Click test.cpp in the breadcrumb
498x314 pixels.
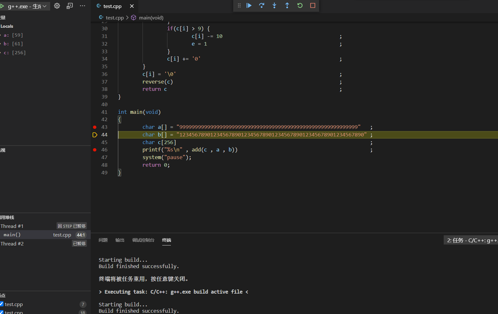point(115,18)
